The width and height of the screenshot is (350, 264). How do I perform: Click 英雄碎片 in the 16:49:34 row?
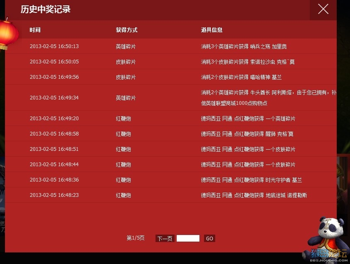(x=126, y=98)
